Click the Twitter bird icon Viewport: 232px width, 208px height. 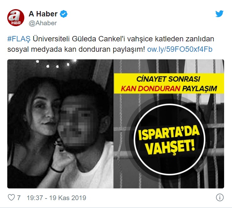click(x=219, y=14)
